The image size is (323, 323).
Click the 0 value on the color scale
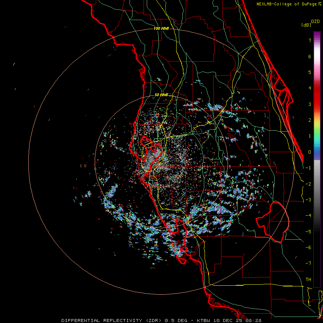point(310,152)
